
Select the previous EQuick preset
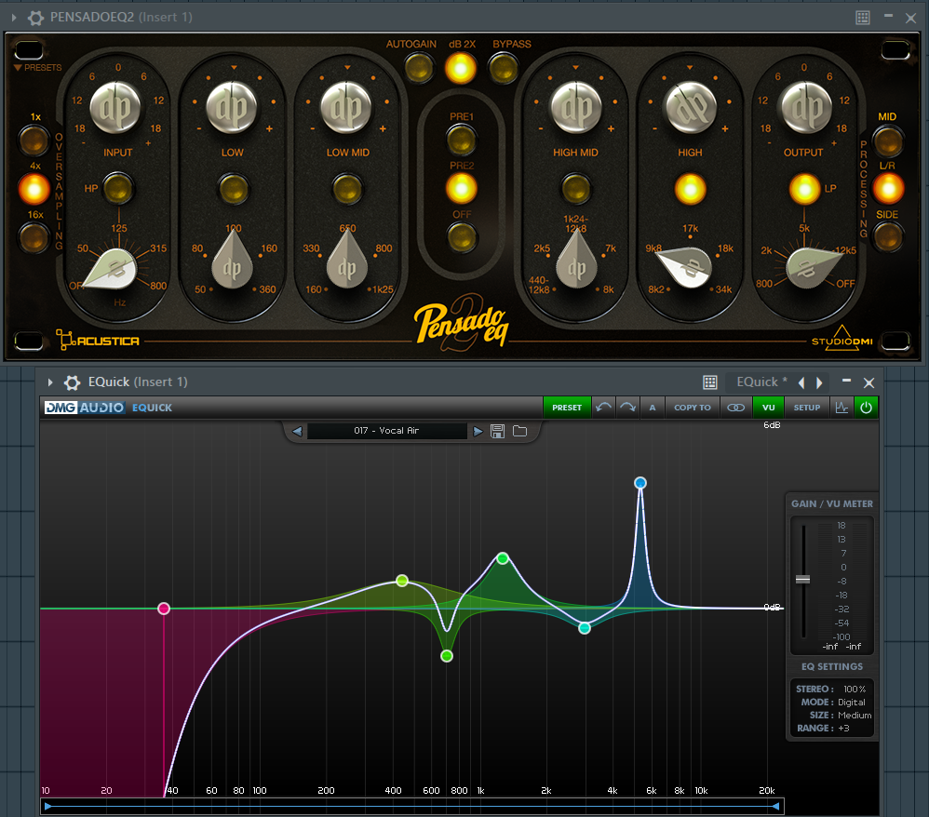(x=298, y=432)
